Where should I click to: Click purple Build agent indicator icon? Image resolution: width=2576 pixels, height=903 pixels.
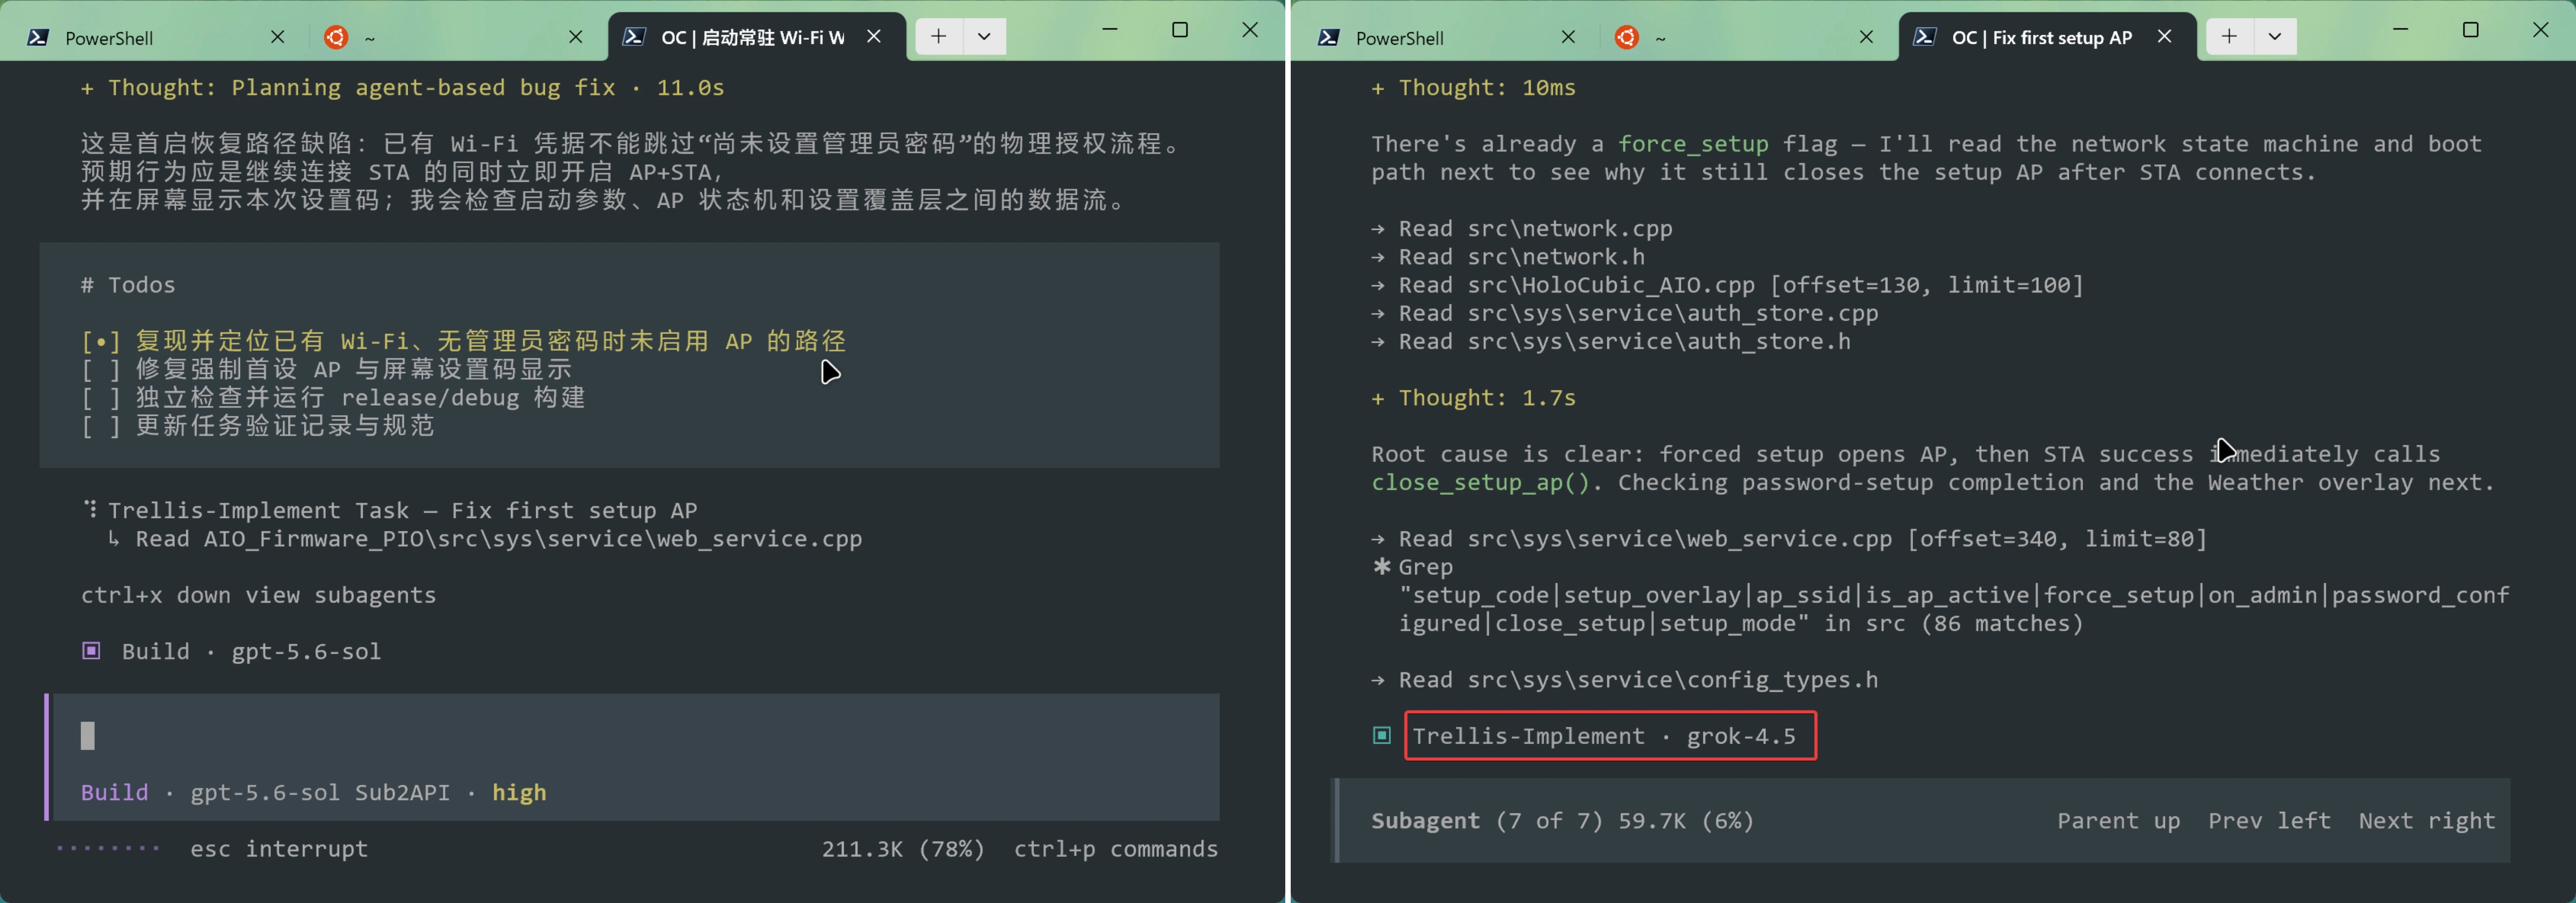point(91,651)
